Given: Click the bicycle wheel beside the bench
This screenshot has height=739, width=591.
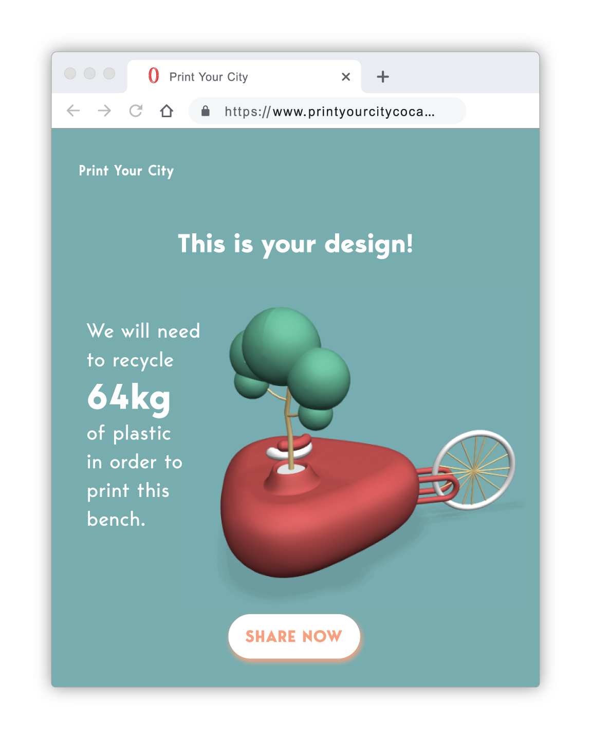Looking at the screenshot, I should tap(473, 470).
